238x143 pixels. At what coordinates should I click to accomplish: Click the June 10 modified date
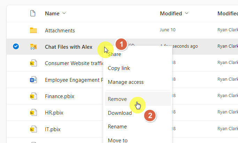(168, 30)
